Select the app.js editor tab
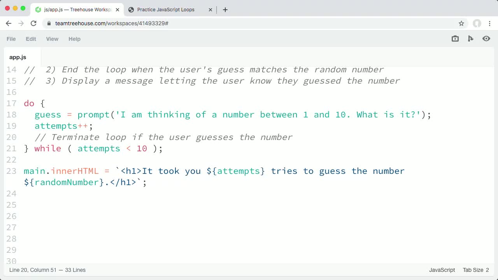The image size is (498, 280). pos(18,57)
